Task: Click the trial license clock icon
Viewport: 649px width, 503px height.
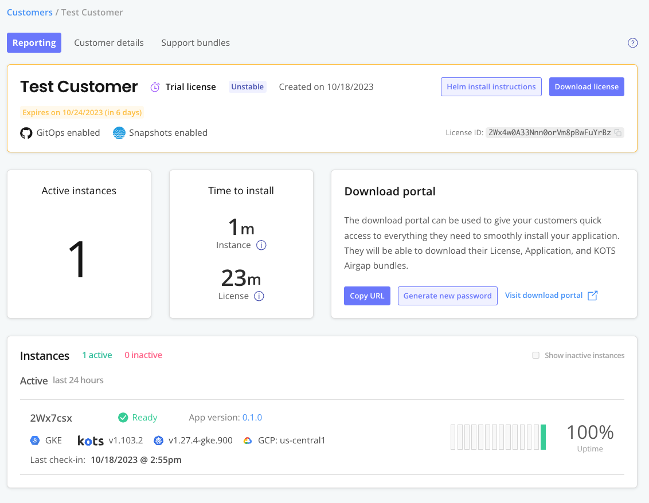Action: [x=154, y=87]
